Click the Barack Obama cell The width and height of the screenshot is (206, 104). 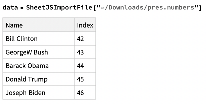(27, 66)
